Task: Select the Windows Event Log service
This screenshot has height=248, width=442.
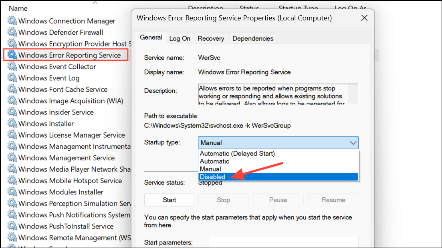Action: 49,78
